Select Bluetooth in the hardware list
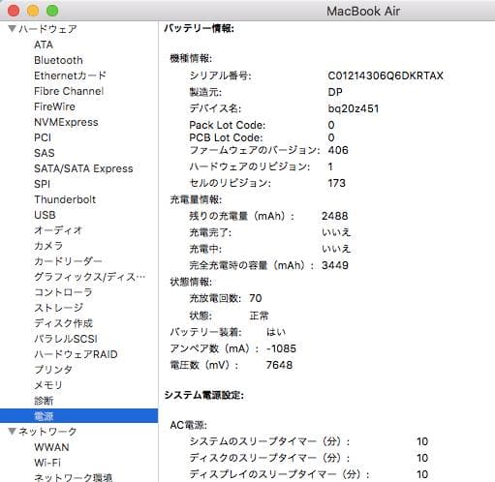Screen dimensions: 495x482 (58, 60)
